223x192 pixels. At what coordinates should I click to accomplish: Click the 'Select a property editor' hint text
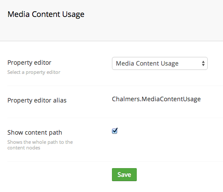[34, 72]
